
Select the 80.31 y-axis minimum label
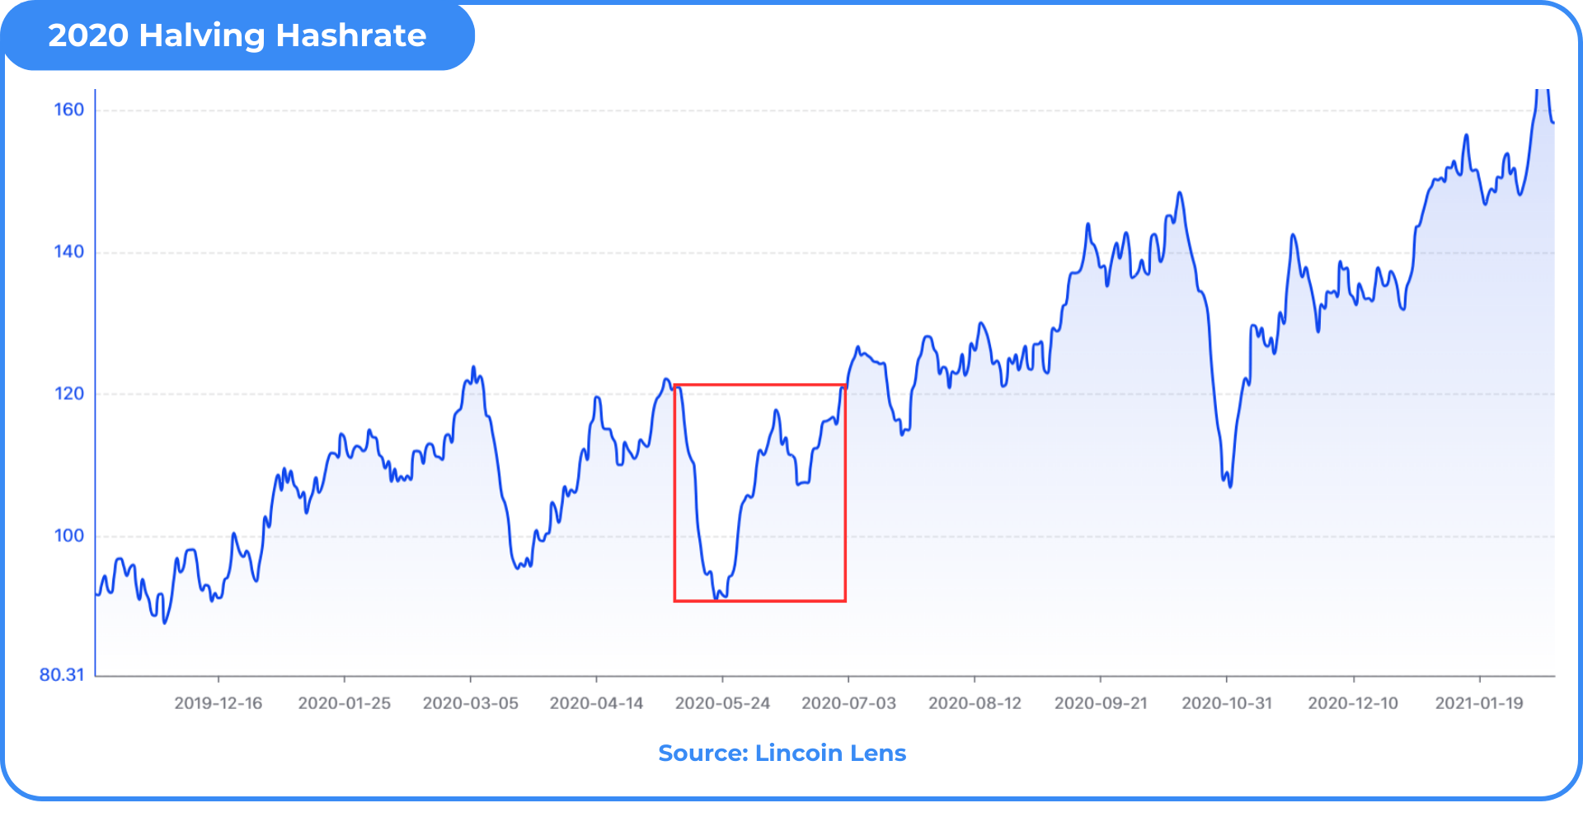tap(62, 675)
